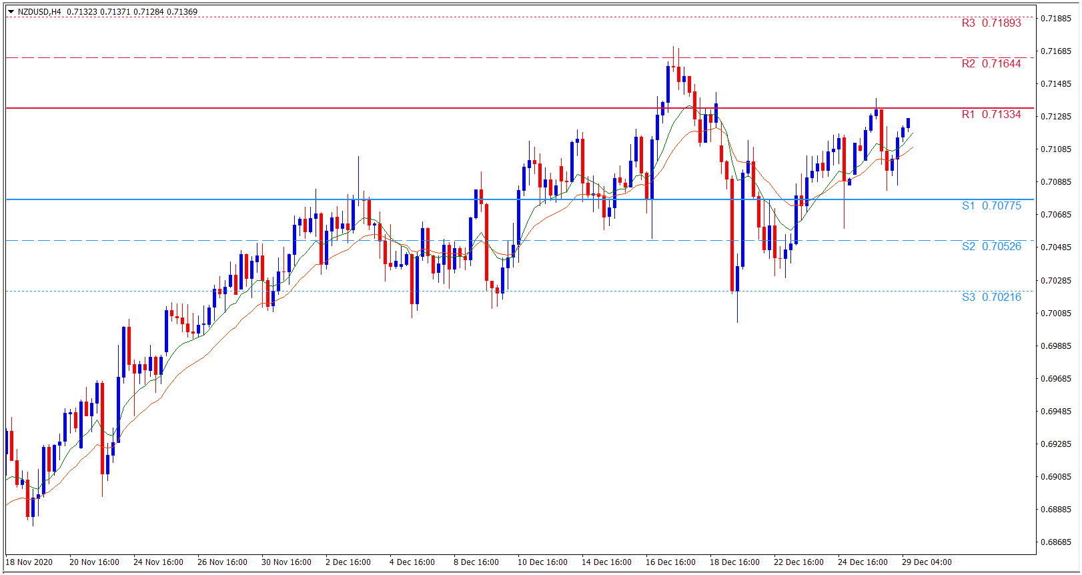Image resolution: width=1082 pixels, height=575 pixels.
Task: Click the 2 Dec 16:00 time label
Action: click(348, 562)
